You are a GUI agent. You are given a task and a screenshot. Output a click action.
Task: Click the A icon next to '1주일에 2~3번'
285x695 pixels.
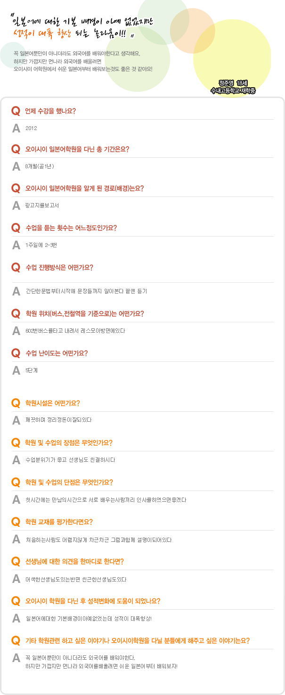(16, 245)
